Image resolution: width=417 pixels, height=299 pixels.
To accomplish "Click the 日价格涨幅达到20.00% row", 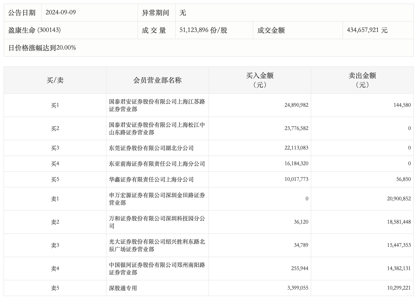I will (x=42, y=48).
